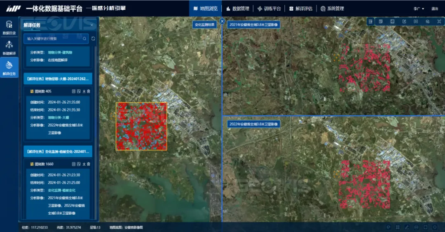Click the layers icon in map toolbar
This screenshot has width=445, height=232.
tap(428, 21)
